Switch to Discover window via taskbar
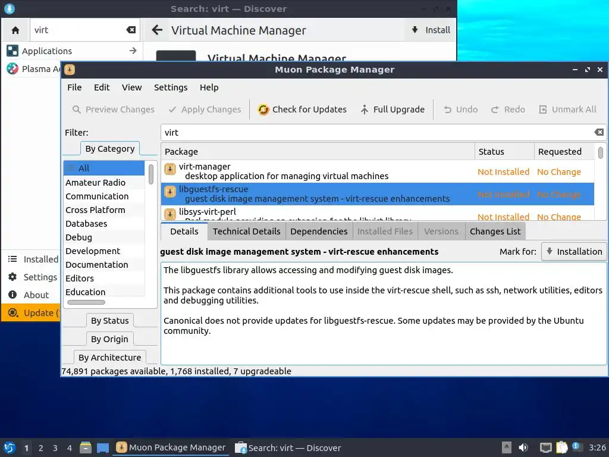This screenshot has height=457, width=609. [x=288, y=447]
